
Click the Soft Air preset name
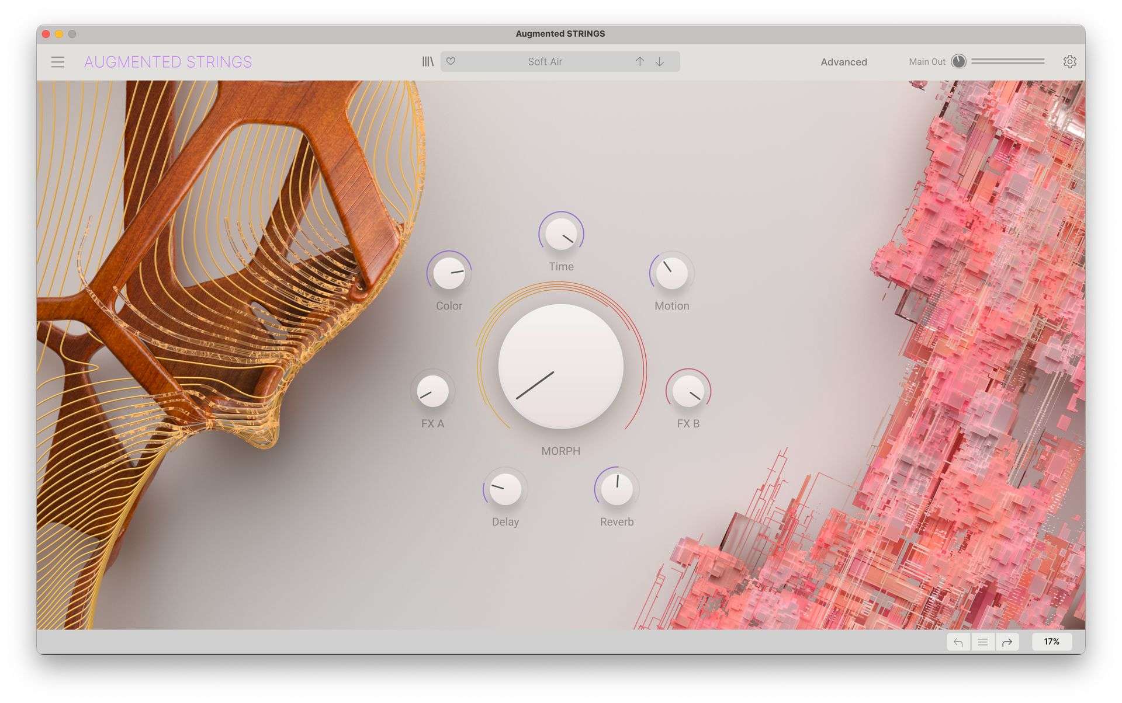pyautogui.click(x=545, y=61)
